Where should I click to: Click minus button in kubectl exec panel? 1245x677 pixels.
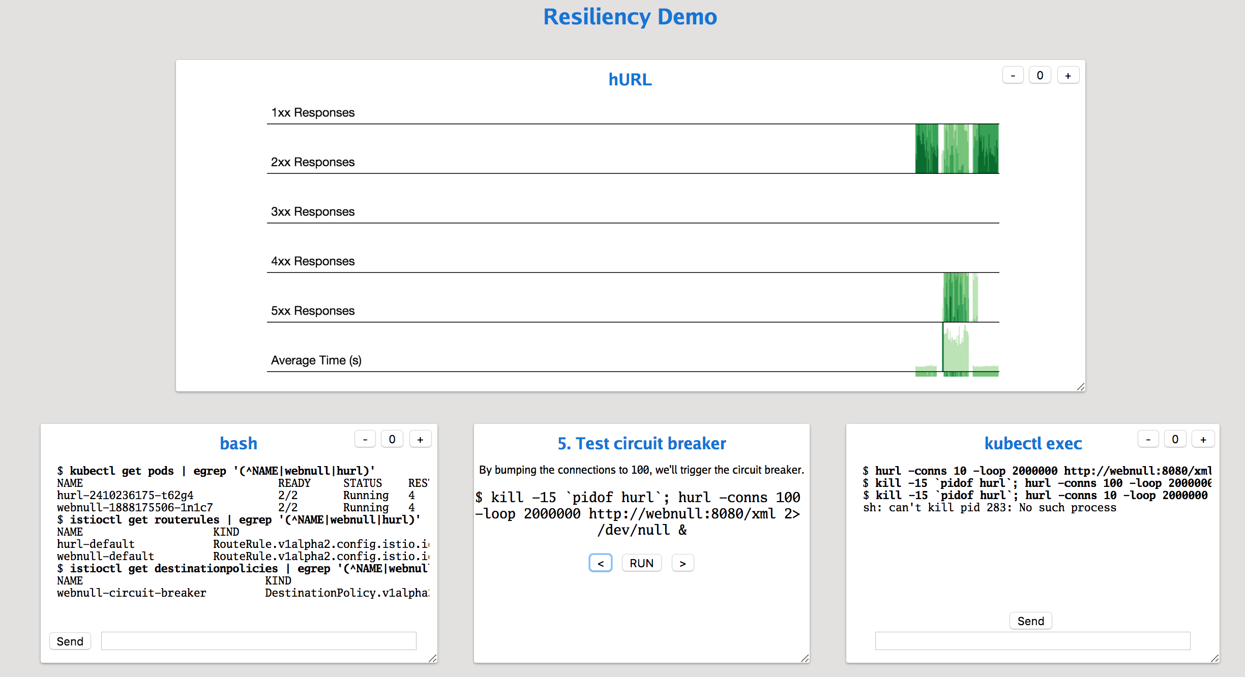[1148, 439]
